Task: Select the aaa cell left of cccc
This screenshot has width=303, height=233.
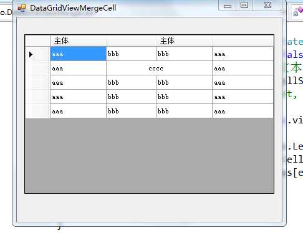Action: pos(78,68)
